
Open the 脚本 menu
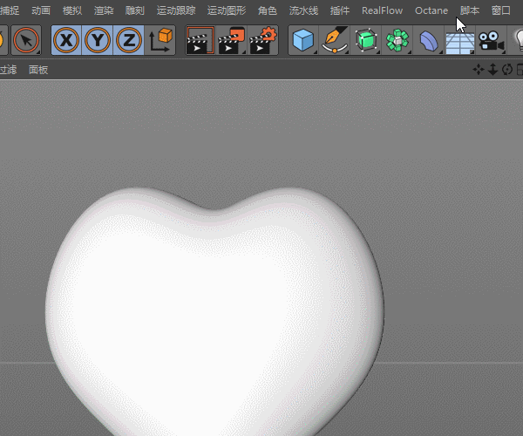[470, 10]
